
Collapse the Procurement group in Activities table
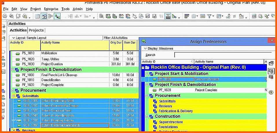point(12,90)
